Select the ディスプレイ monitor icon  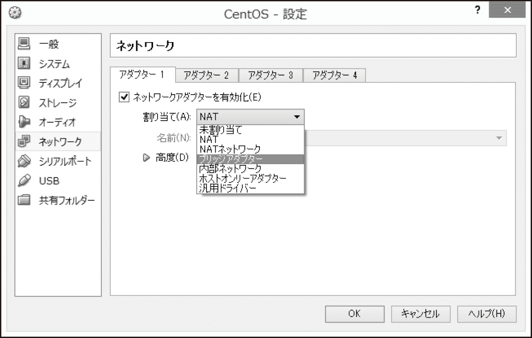(x=24, y=83)
